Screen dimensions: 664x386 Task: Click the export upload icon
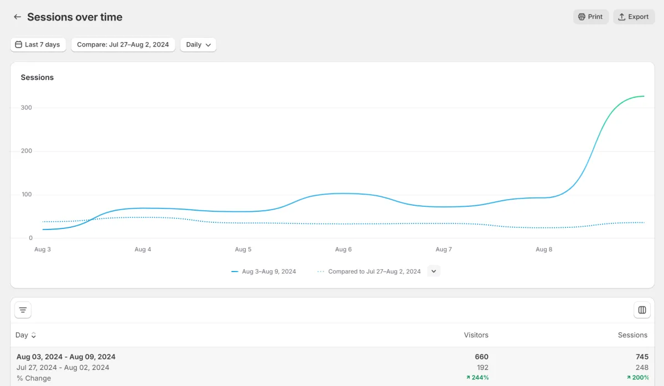(621, 17)
